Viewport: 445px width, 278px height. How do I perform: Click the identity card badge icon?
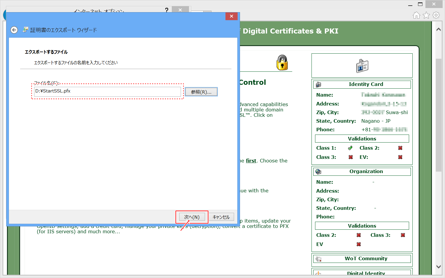pos(362,66)
